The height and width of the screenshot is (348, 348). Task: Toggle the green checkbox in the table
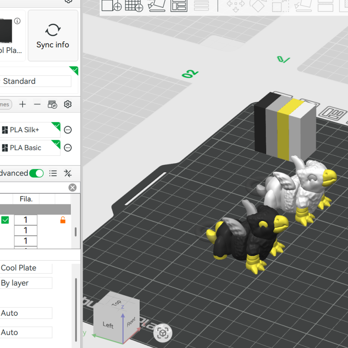point(5,220)
